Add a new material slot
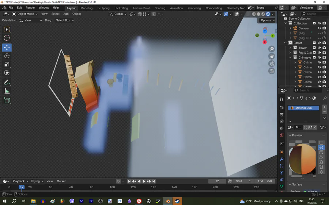The width and height of the screenshot is (329, 205). click(324, 107)
